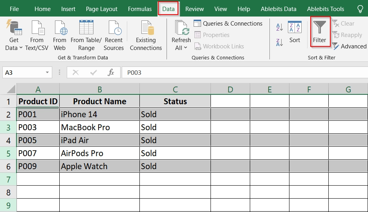368x212 pixels.
Task: Click the Properties command
Action: (x=212, y=35)
